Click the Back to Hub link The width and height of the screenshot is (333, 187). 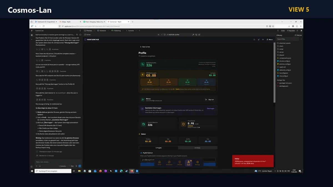145,47
